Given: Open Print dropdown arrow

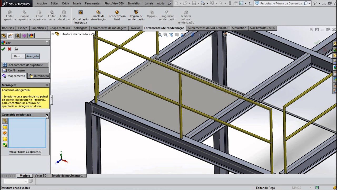Looking at the screenshot, I should [207, 3].
